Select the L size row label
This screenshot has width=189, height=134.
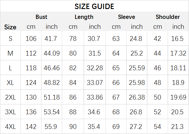(x=10, y=68)
